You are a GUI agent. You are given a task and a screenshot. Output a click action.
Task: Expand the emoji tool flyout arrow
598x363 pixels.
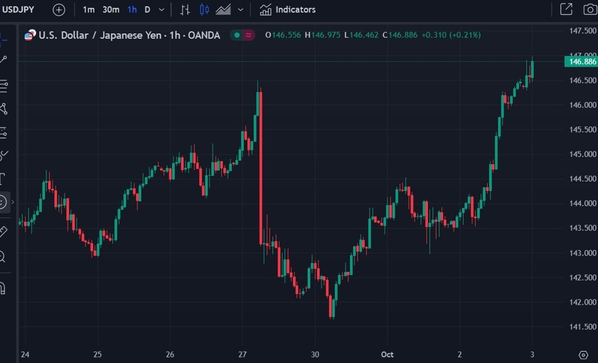coord(13,202)
